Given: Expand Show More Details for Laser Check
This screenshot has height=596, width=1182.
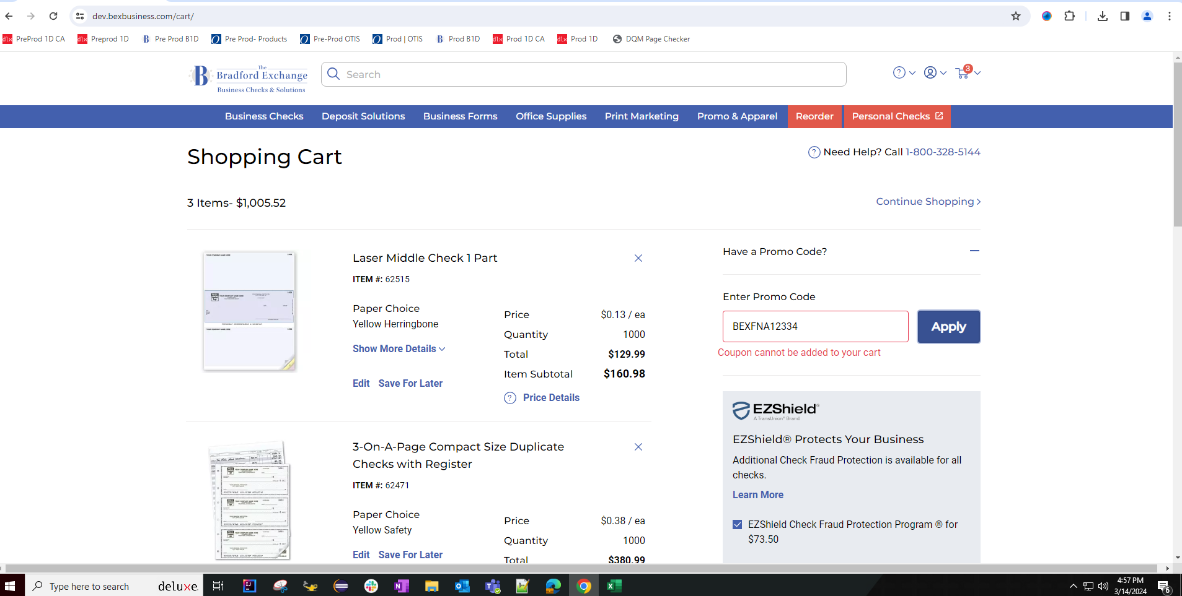Looking at the screenshot, I should coord(399,349).
